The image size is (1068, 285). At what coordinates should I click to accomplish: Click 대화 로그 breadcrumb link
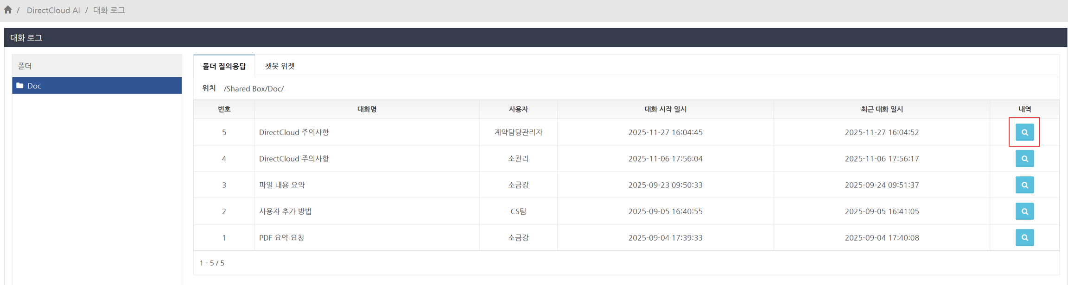109,10
